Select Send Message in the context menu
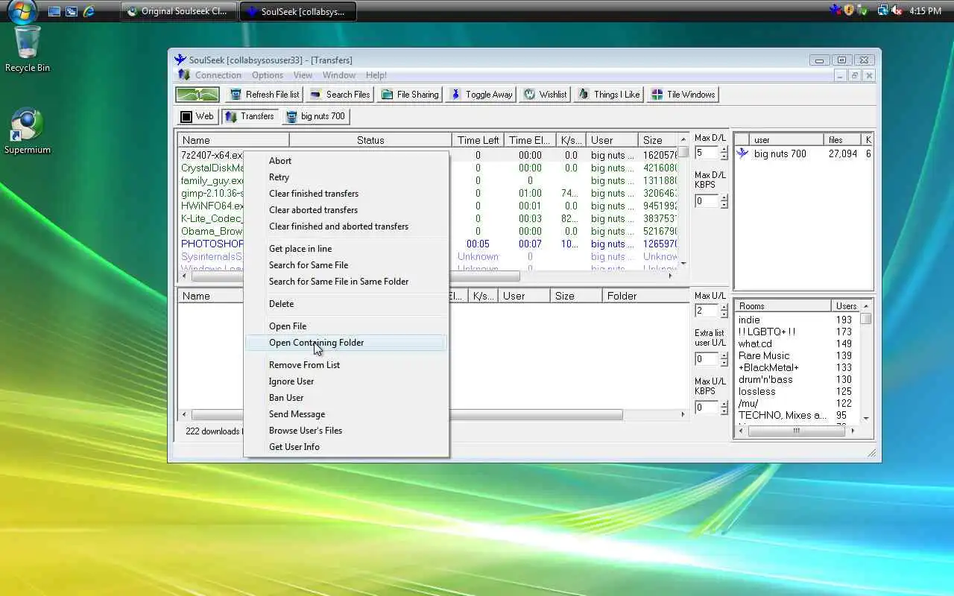 (x=347, y=414)
